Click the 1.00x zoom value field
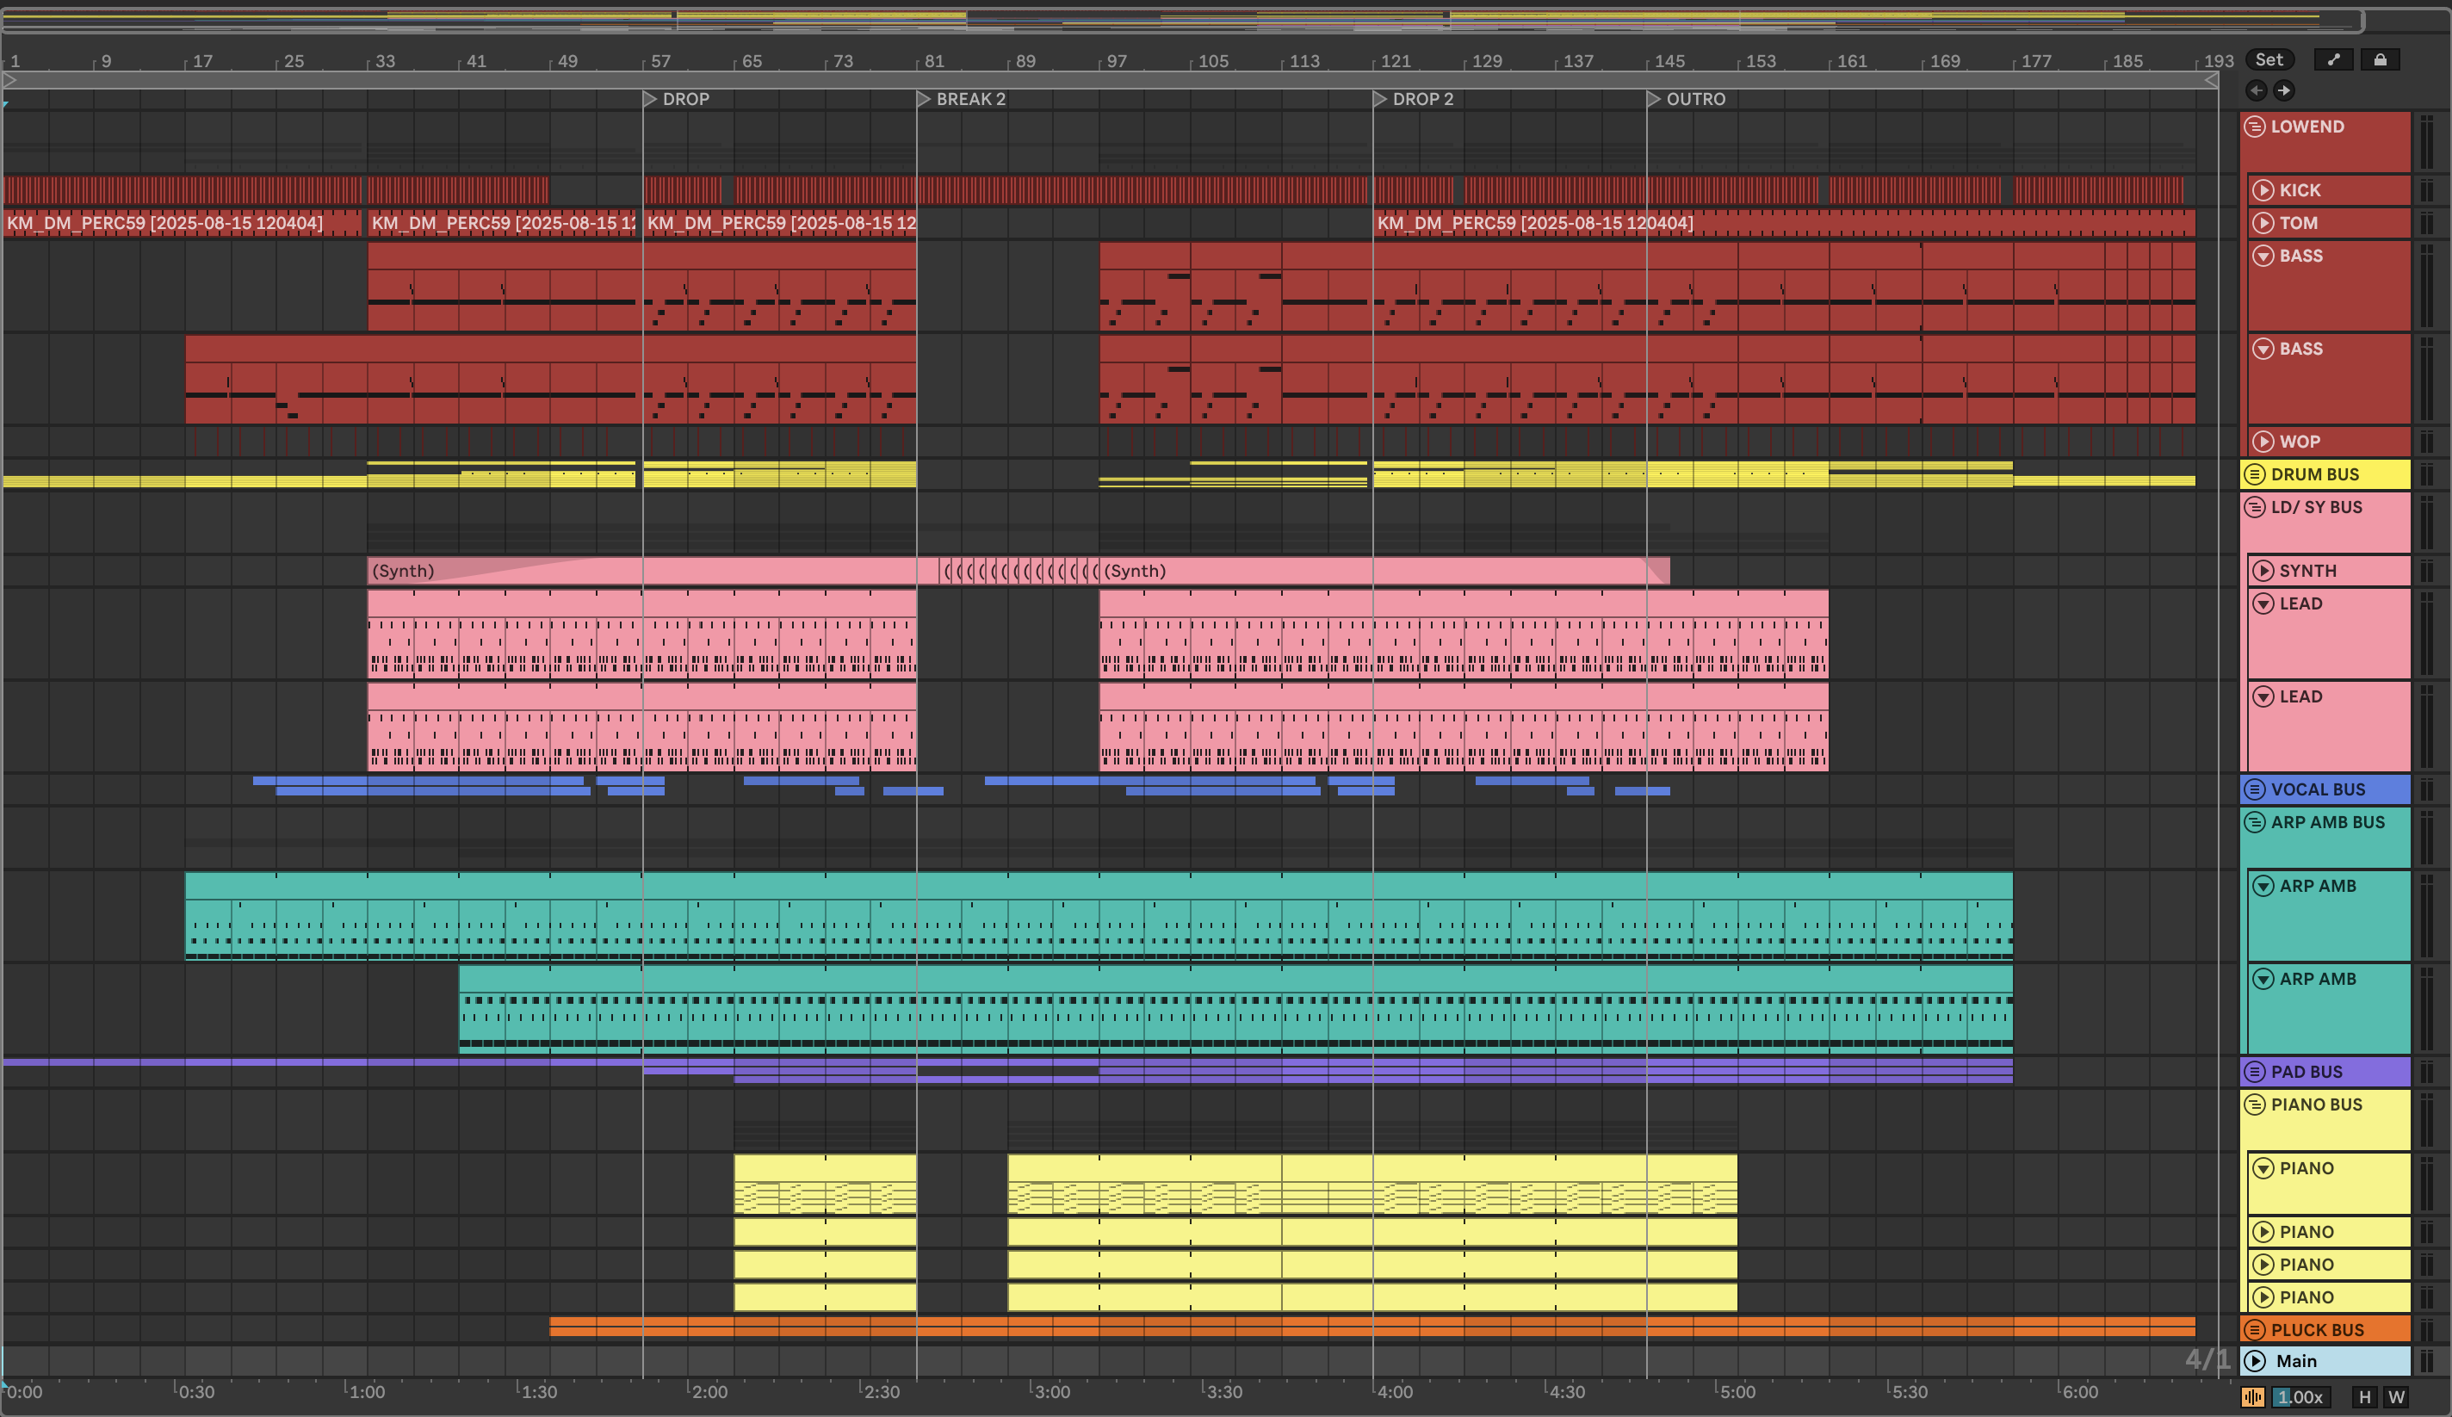This screenshot has height=1417, width=2452. pos(2300,1397)
